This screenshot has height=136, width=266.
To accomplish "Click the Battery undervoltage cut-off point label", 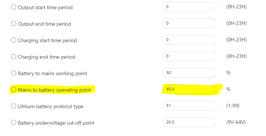I will point(56,123).
